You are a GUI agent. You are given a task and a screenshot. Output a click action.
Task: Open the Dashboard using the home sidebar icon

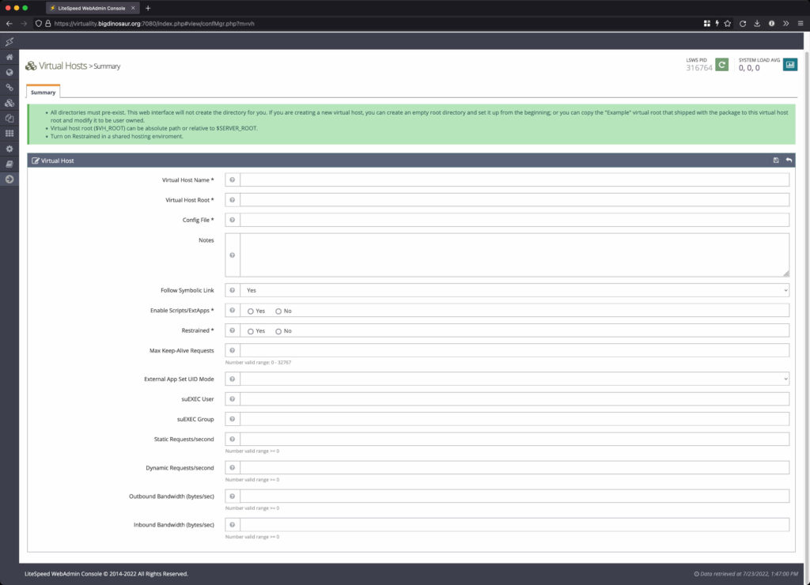point(9,58)
